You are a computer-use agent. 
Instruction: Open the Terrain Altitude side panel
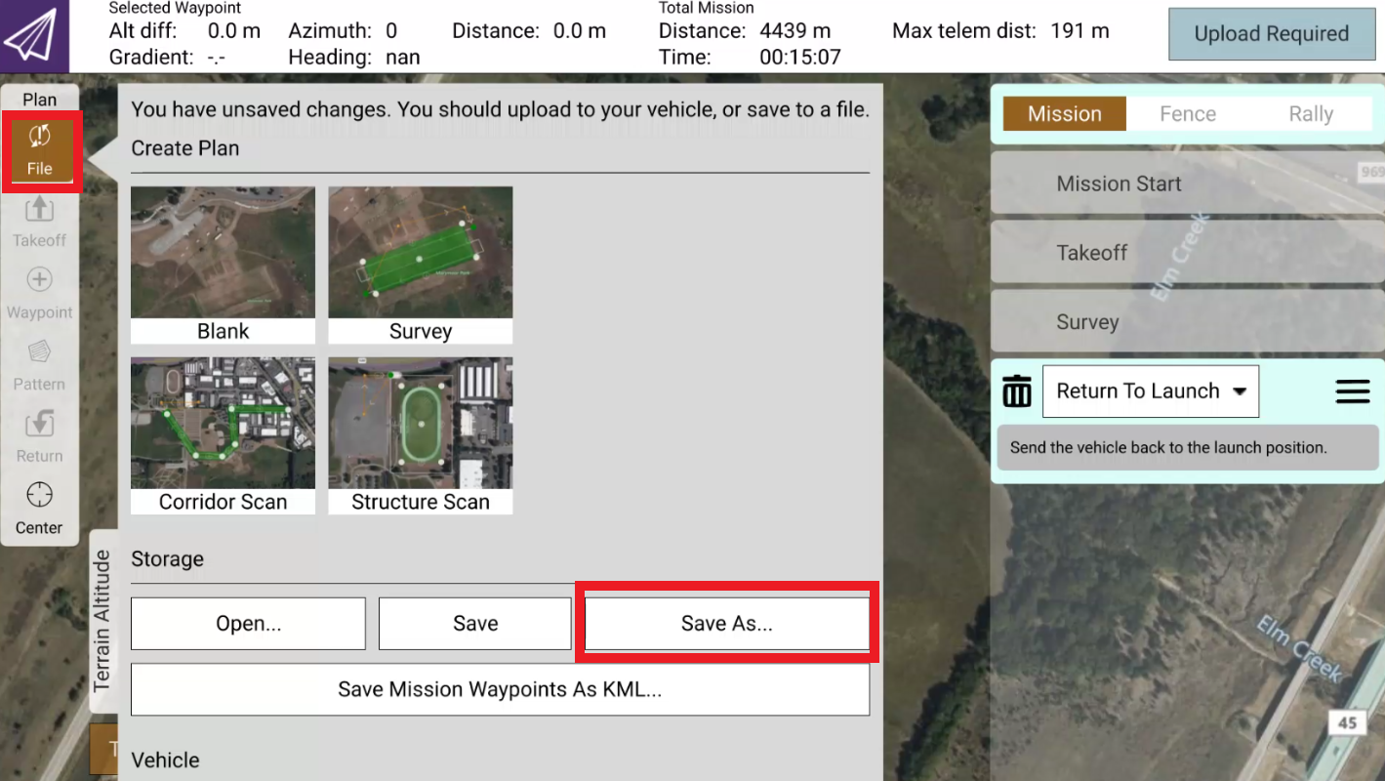[102, 620]
